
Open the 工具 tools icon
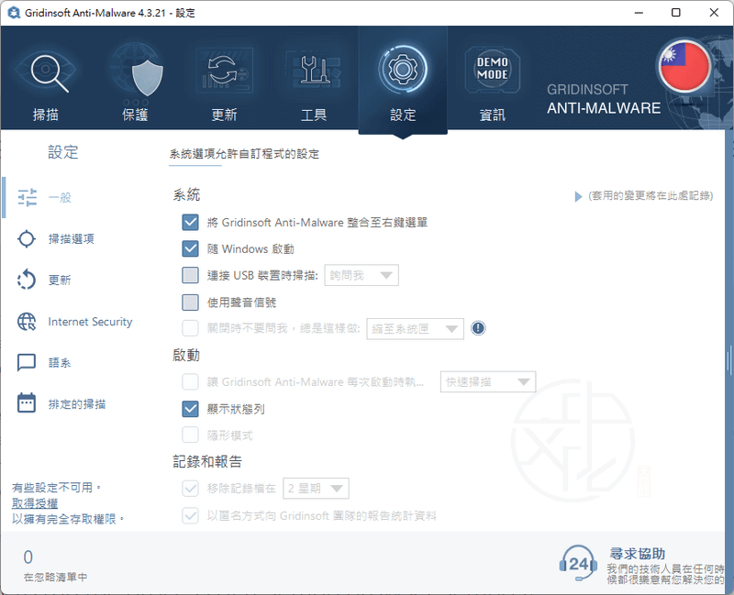(314, 71)
